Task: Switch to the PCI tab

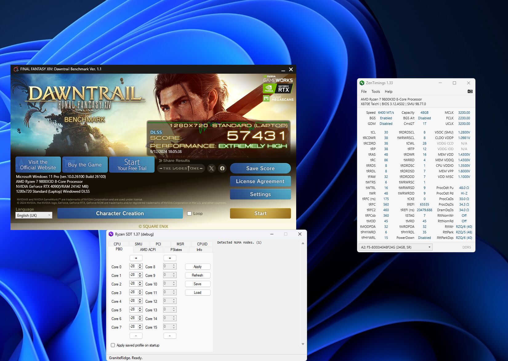Action: (158, 244)
